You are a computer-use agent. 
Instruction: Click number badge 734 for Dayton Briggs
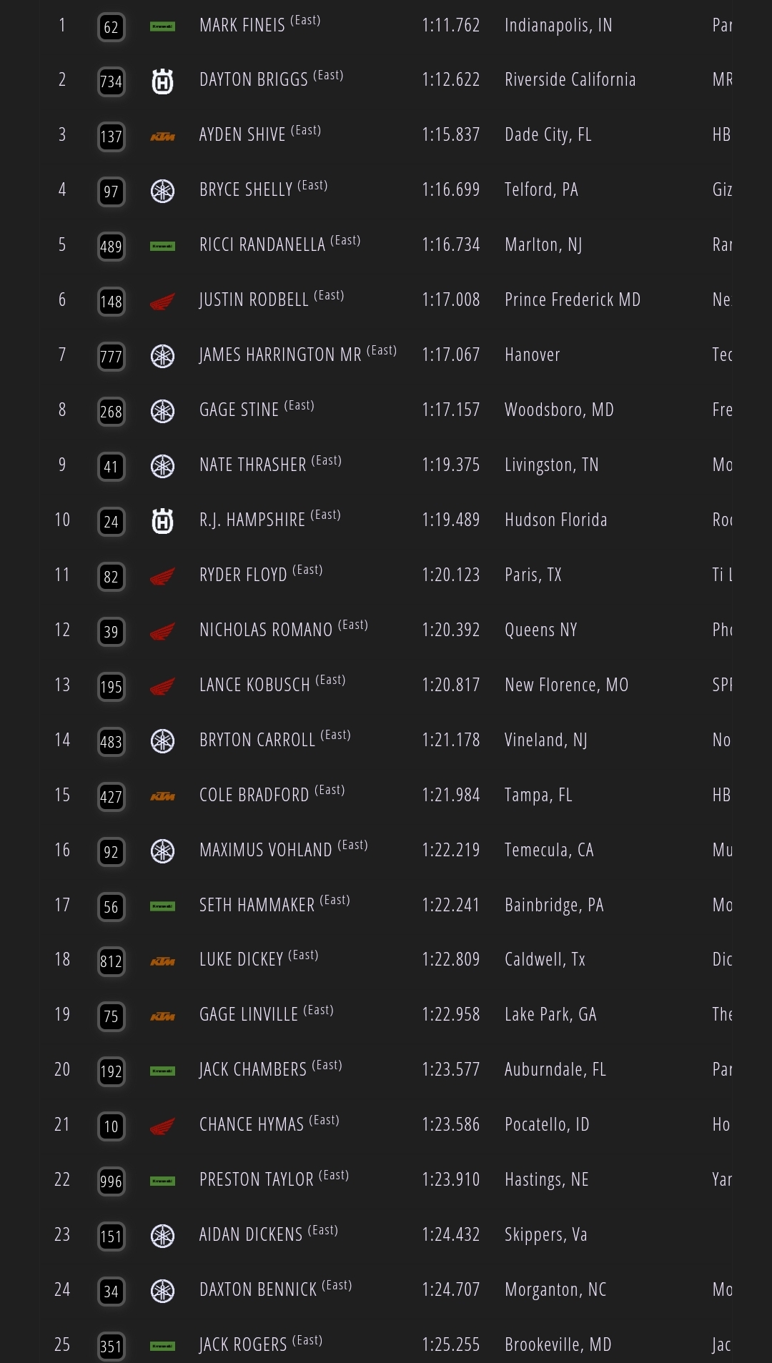(x=111, y=81)
